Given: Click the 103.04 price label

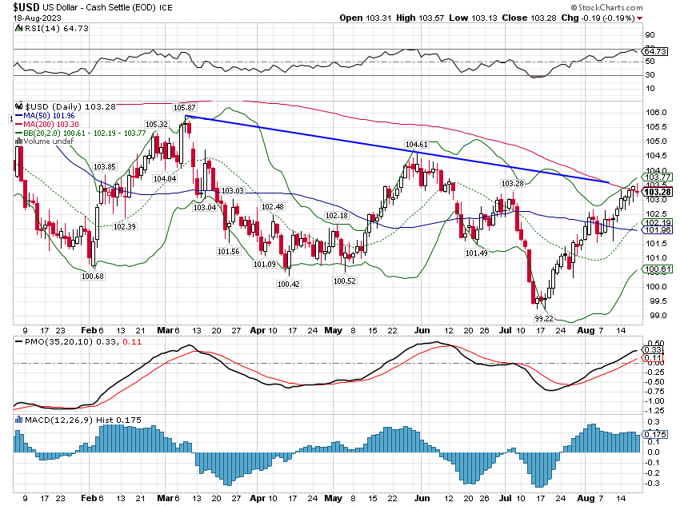Looking at the screenshot, I should (205, 208).
